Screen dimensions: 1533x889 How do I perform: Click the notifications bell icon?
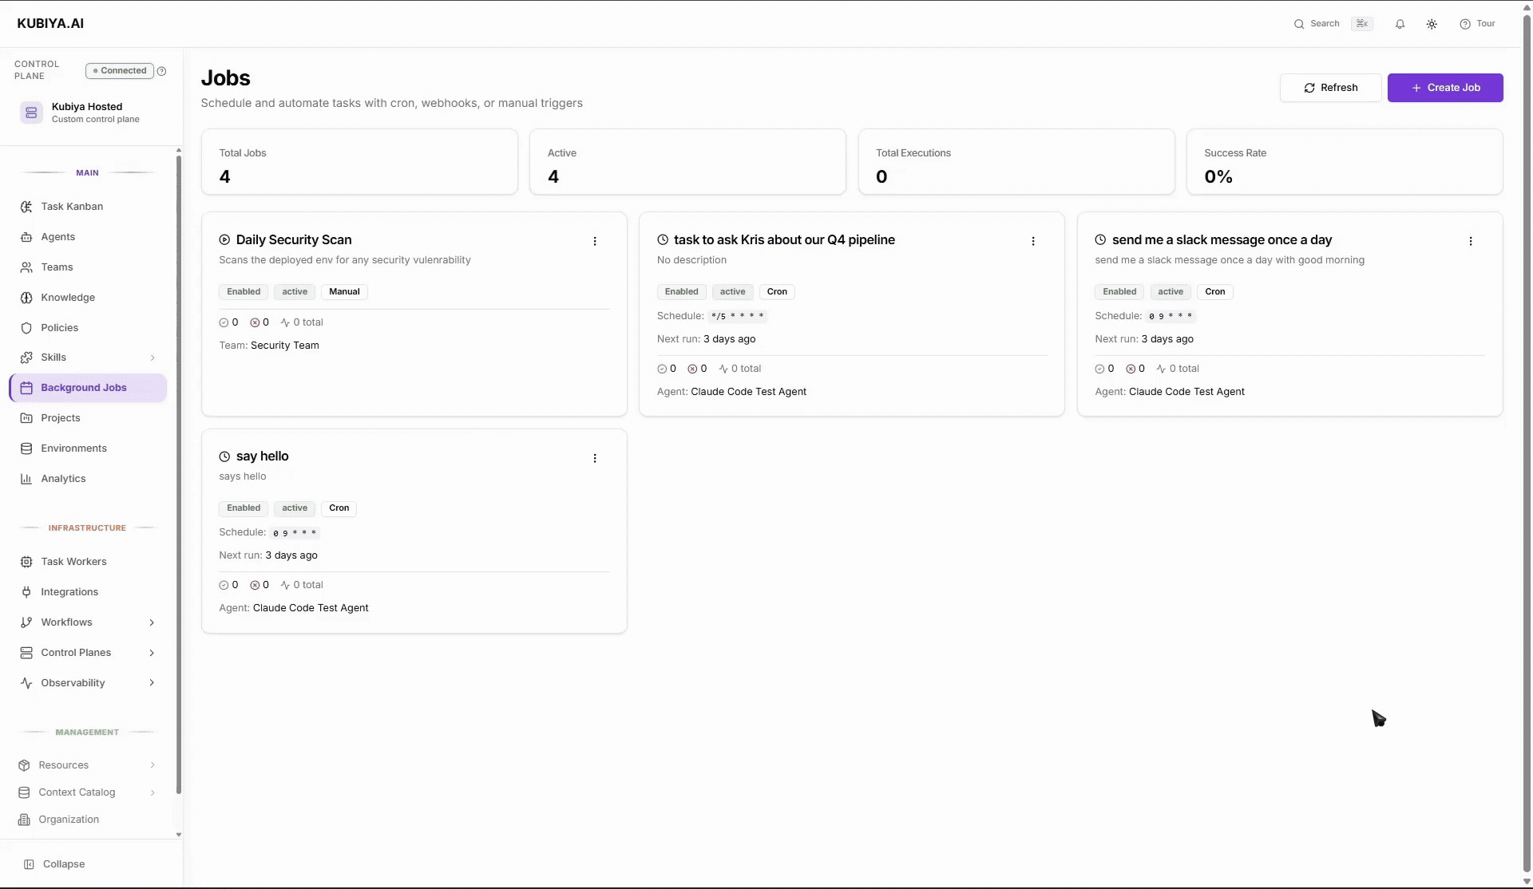click(1400, 23)
